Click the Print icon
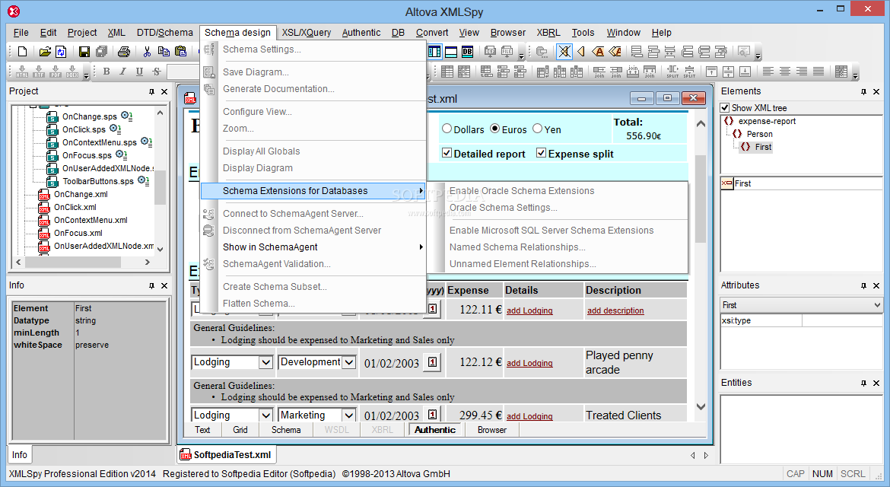This screenshot has height=487, width=890. click(124, 52)
